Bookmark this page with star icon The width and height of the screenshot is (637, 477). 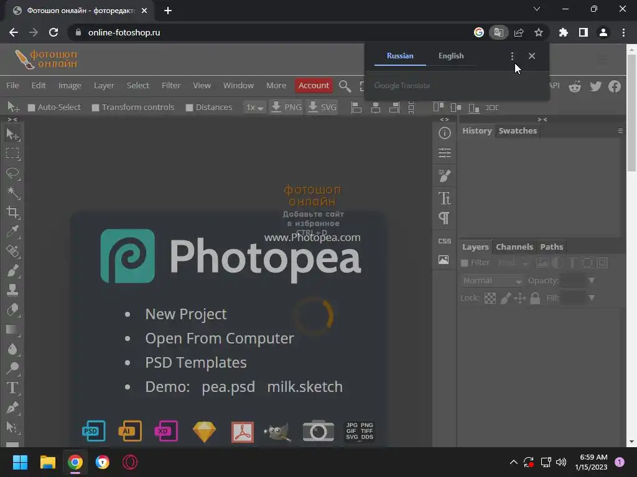point(538,32)
